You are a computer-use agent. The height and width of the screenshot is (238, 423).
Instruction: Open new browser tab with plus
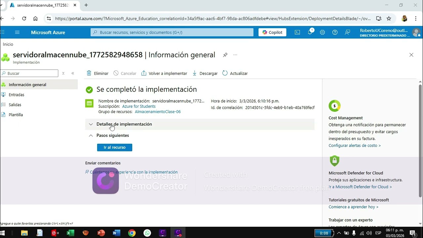(x=86, y=5)
